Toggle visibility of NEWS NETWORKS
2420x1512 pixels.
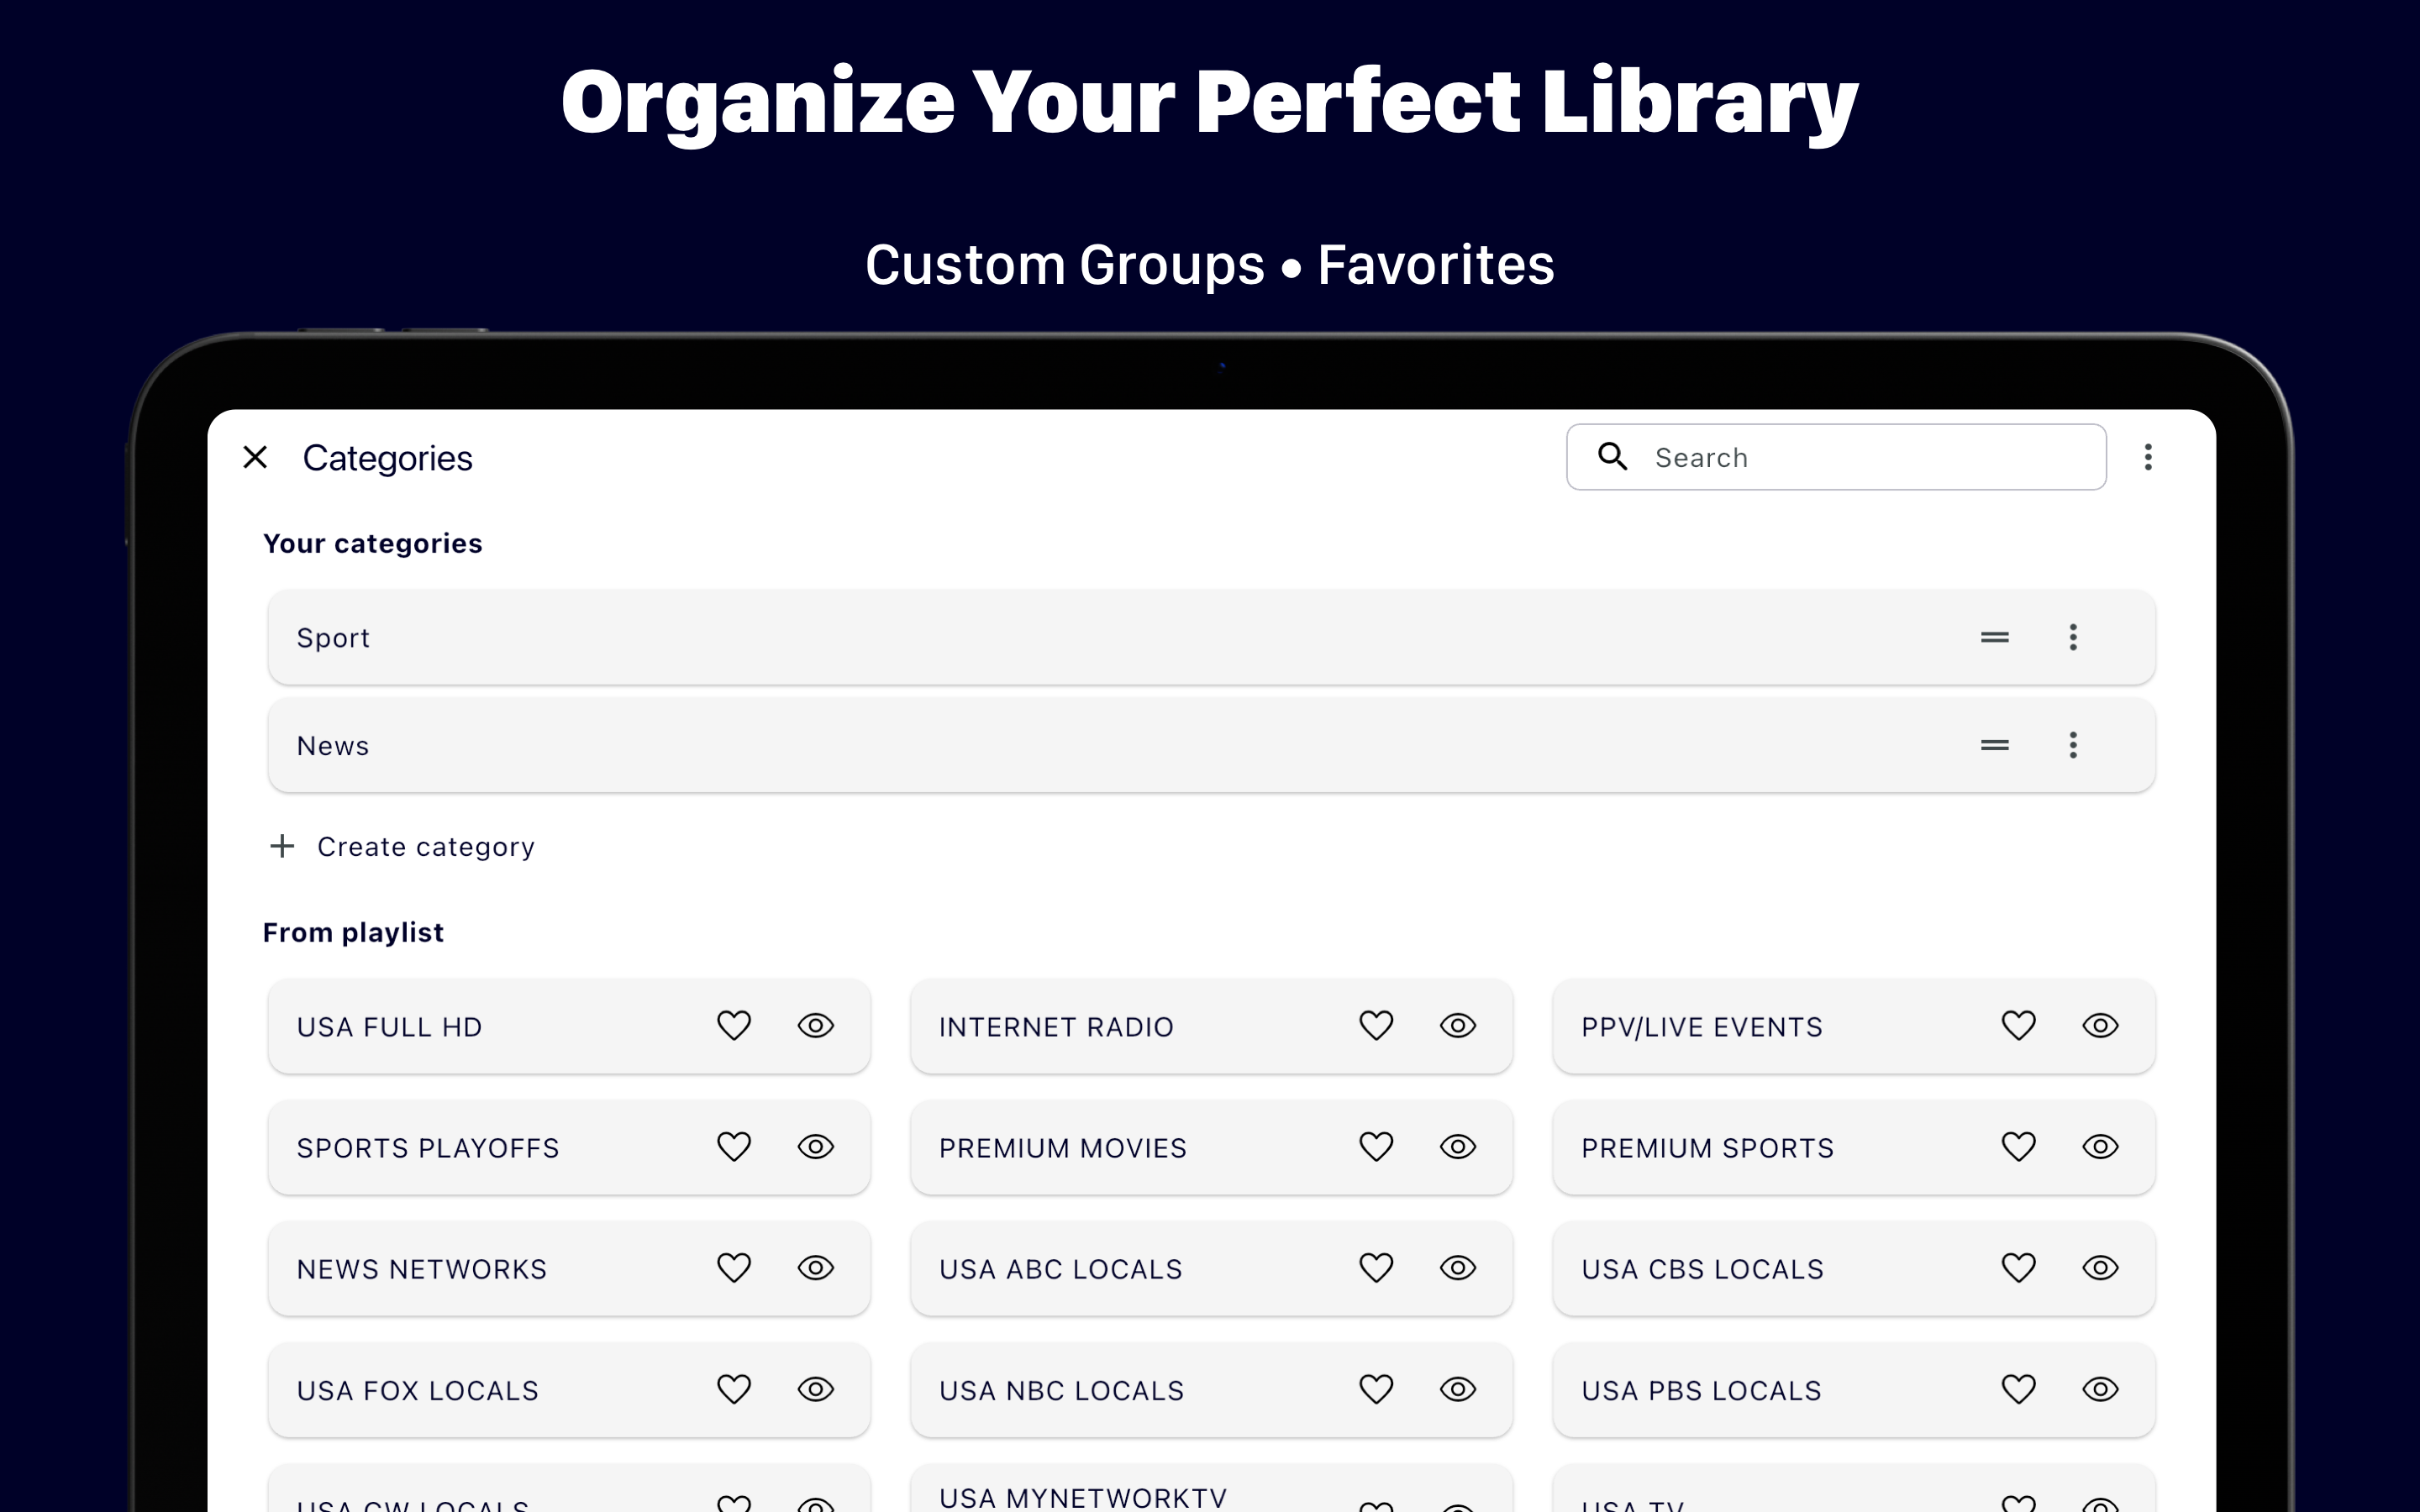[816, 1268]
